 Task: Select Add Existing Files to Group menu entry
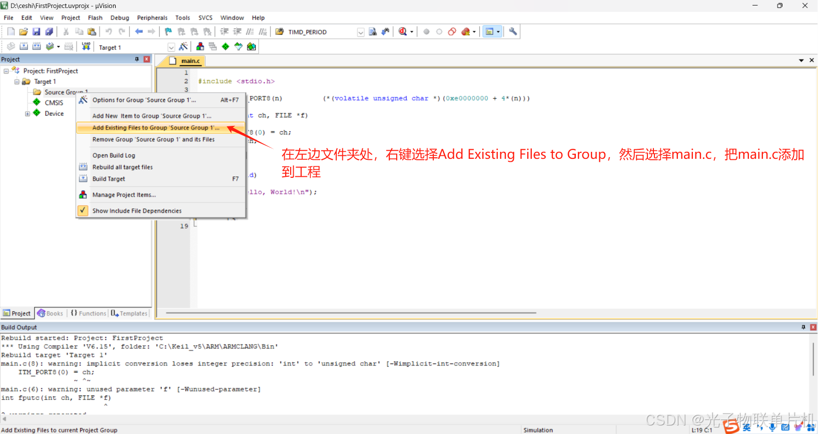click(x=161, y=128)
